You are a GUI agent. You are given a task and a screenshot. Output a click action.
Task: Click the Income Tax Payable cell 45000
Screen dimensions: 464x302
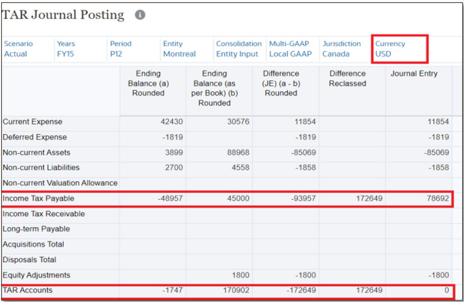click(219, 198)
